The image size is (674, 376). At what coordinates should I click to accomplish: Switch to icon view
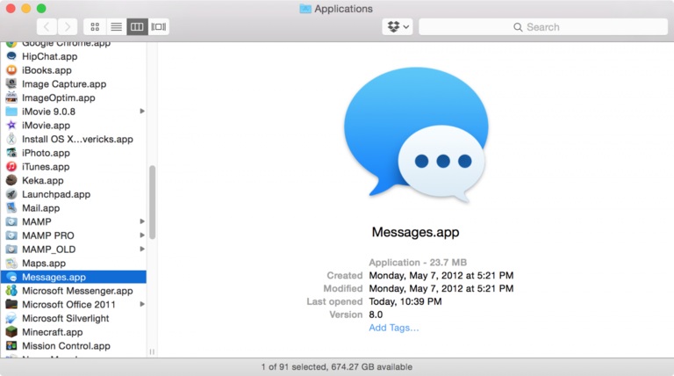[x=95, y=26]
